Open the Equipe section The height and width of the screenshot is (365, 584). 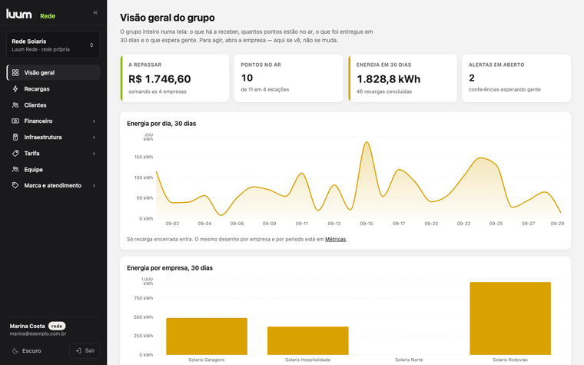[53, 170]
